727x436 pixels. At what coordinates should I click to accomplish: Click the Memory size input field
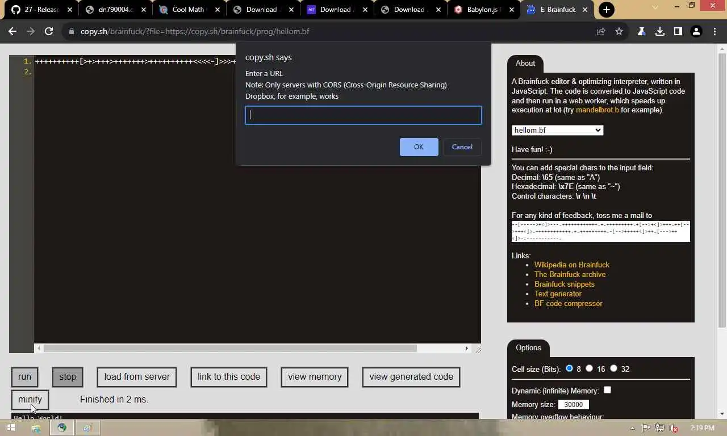tap(574, 405)
